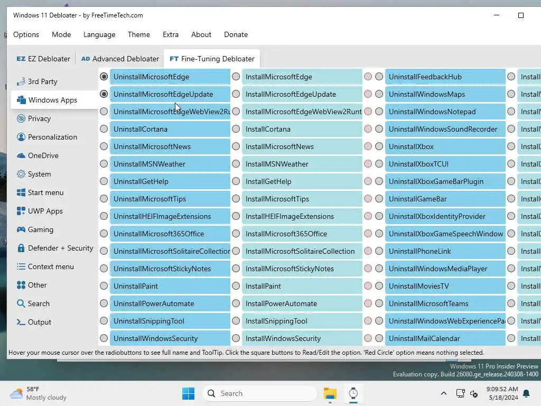
Task: Open the Start menu section icon
Action: (x=21, y=192)
